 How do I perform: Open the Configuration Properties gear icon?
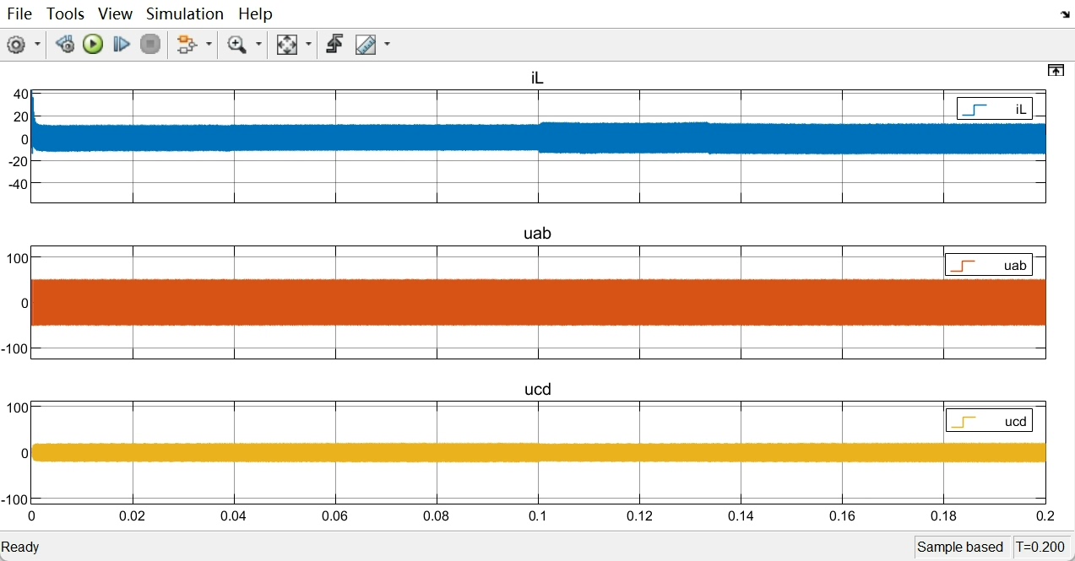click(15, 44)
